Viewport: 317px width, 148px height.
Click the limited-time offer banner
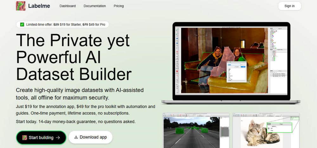point(62,24)
